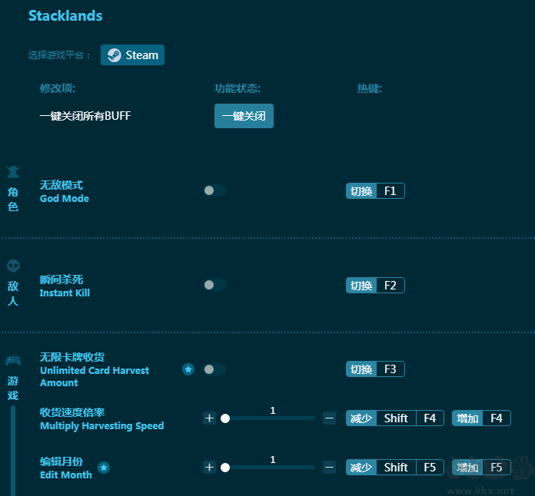535x496 pixels.
Task: Click the F2 hotkey for Instant Kill
Action: tap(390, 286)
